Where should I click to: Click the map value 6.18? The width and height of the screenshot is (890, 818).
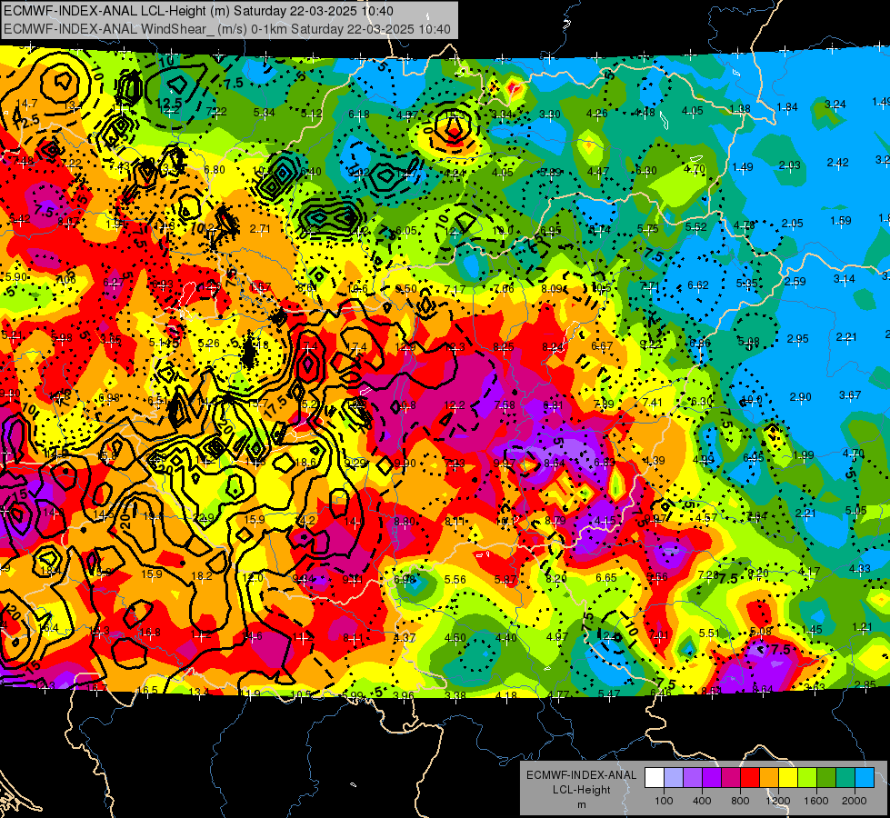(x=359, y=115)
